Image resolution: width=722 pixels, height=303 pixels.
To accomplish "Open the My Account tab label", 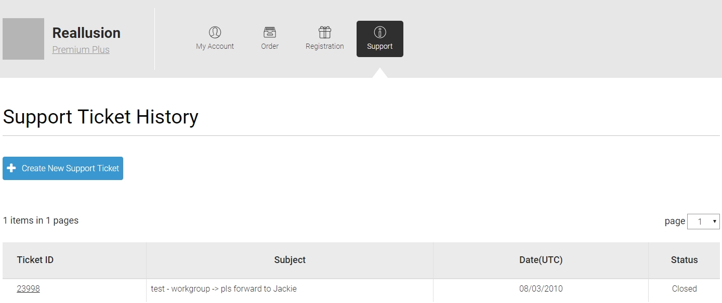I will (215, 46).
